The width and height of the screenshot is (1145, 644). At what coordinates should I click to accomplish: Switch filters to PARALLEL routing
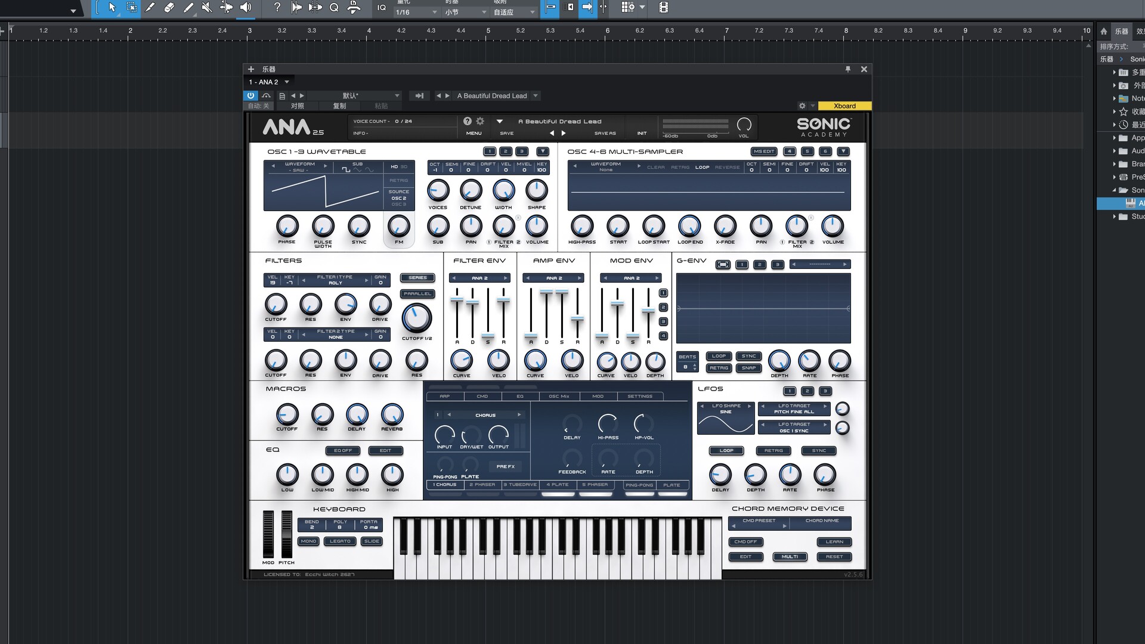click(x=417, y=294)
